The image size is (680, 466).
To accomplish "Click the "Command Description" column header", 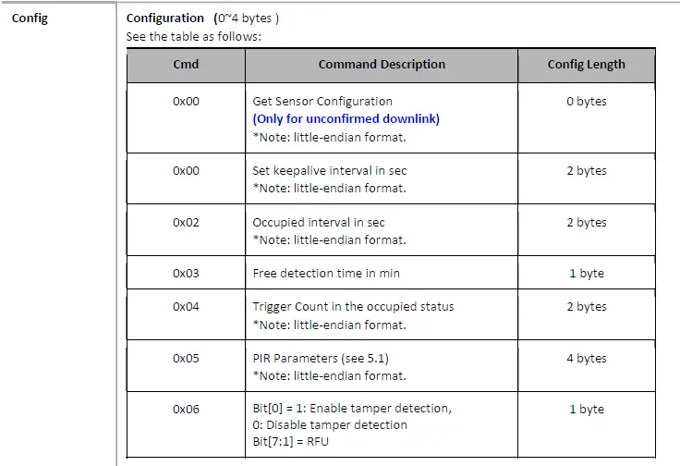I will [382, 65].
